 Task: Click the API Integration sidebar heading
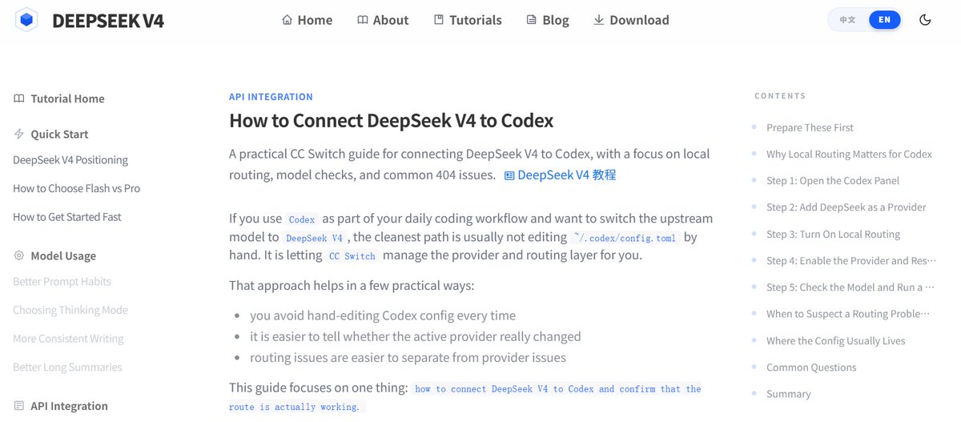[60, 406]
